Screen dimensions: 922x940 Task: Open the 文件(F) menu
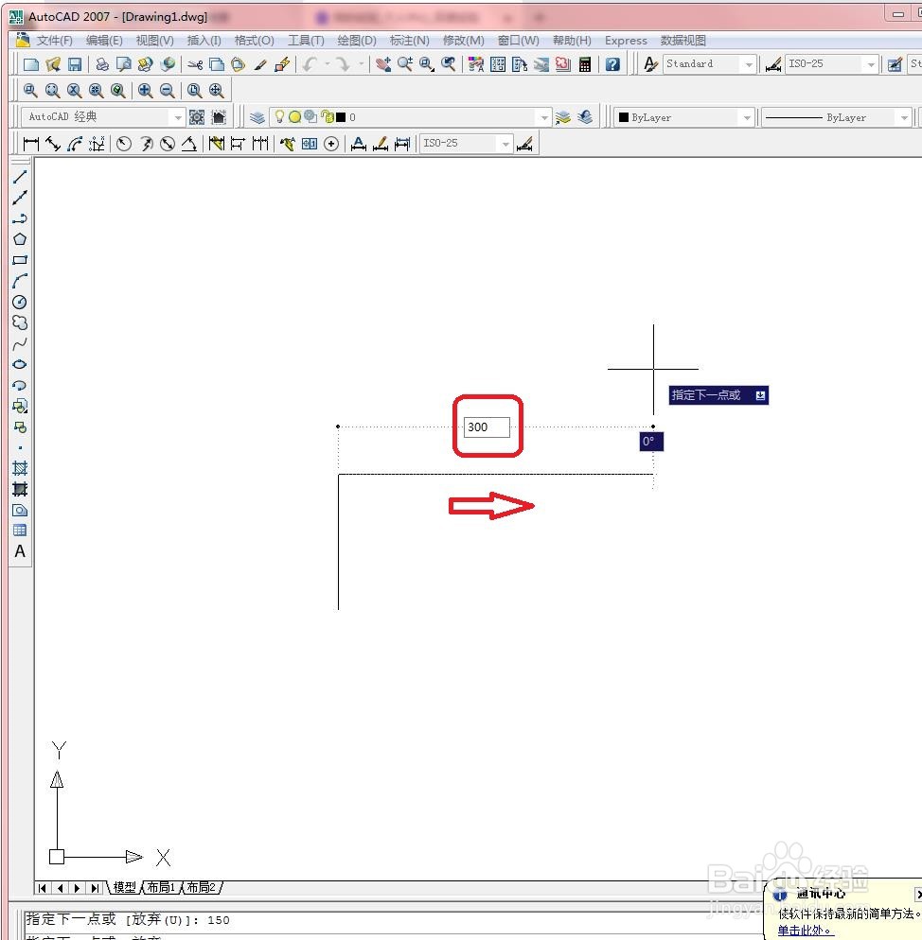click(x=54, y=40)
